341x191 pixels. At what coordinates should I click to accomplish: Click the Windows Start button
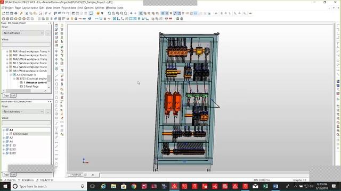5,186
